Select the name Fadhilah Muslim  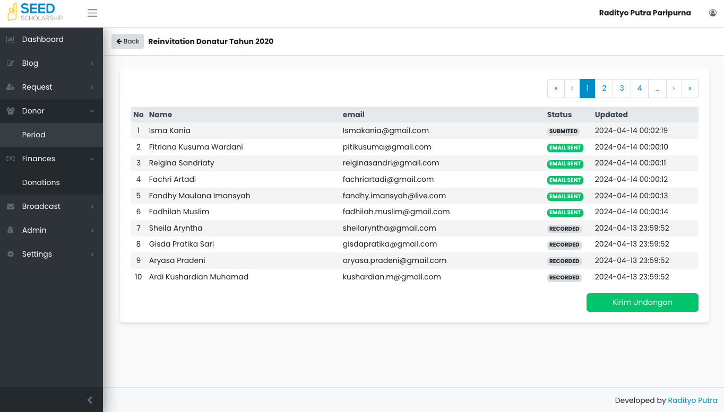(x=179, y=212)
